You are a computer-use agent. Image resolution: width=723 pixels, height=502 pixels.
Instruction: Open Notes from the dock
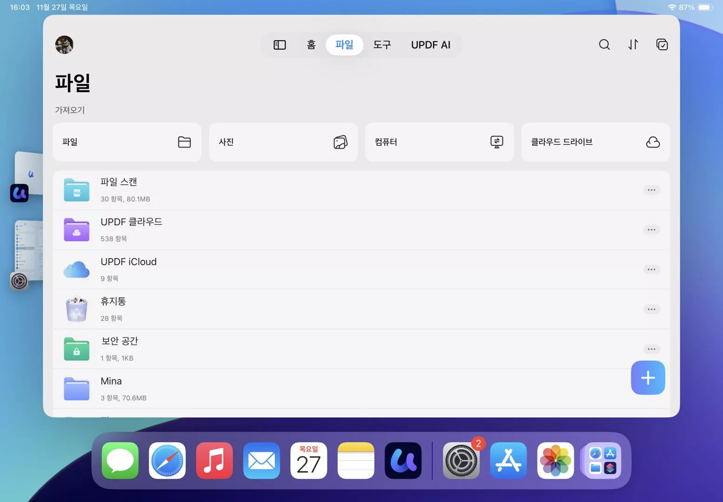[356, 461]
